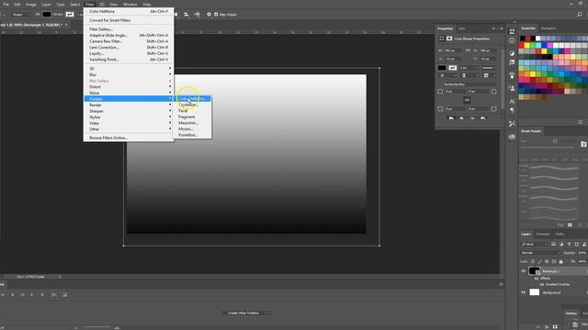Open the Create Video Timeline dropdown arrow
The height and width of the screenshot is (330, 588).
[268, 313]
